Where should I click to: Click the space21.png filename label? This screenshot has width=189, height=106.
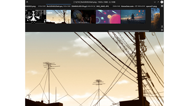tap(151, 6)
